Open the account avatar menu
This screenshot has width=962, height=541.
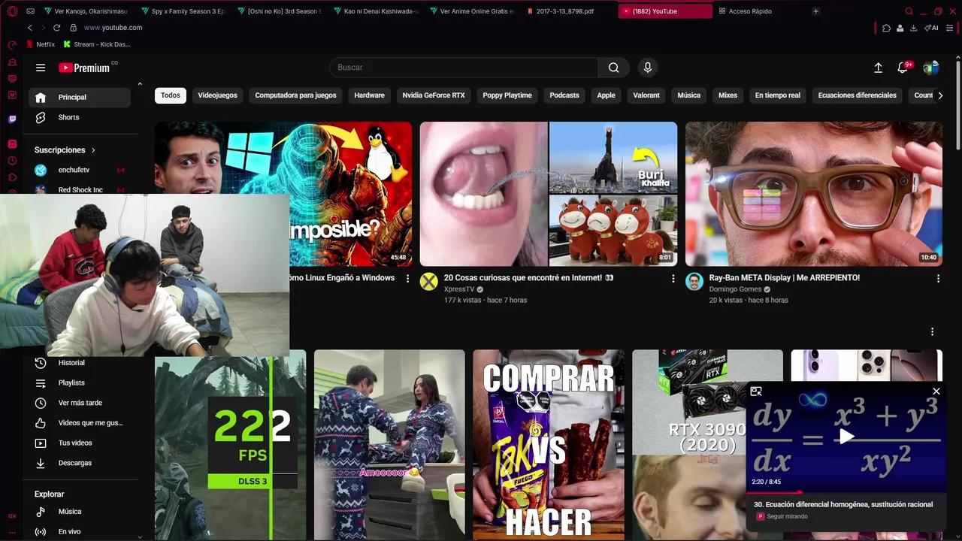930,68
